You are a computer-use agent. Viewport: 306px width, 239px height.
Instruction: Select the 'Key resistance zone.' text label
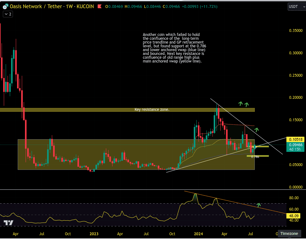pos(152,110)
